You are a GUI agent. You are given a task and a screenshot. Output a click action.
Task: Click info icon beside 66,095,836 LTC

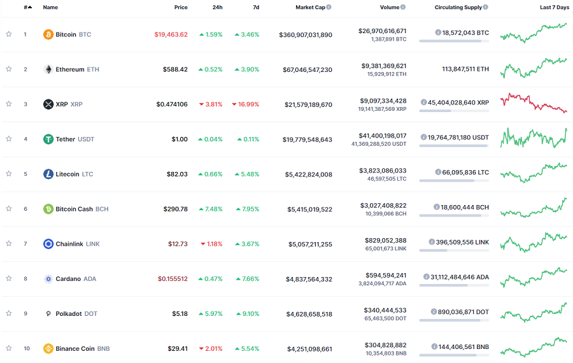438,172
